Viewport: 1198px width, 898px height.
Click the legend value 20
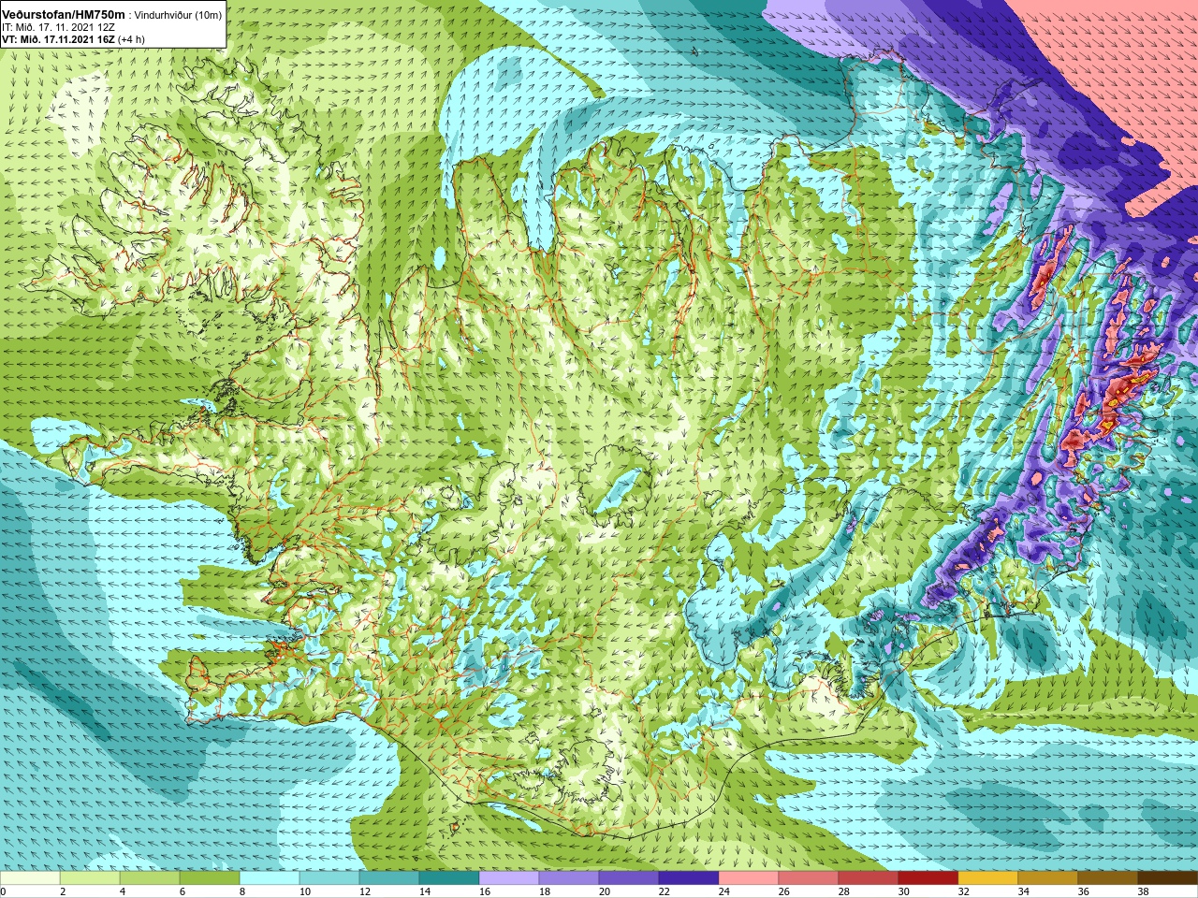pos(604,891)
